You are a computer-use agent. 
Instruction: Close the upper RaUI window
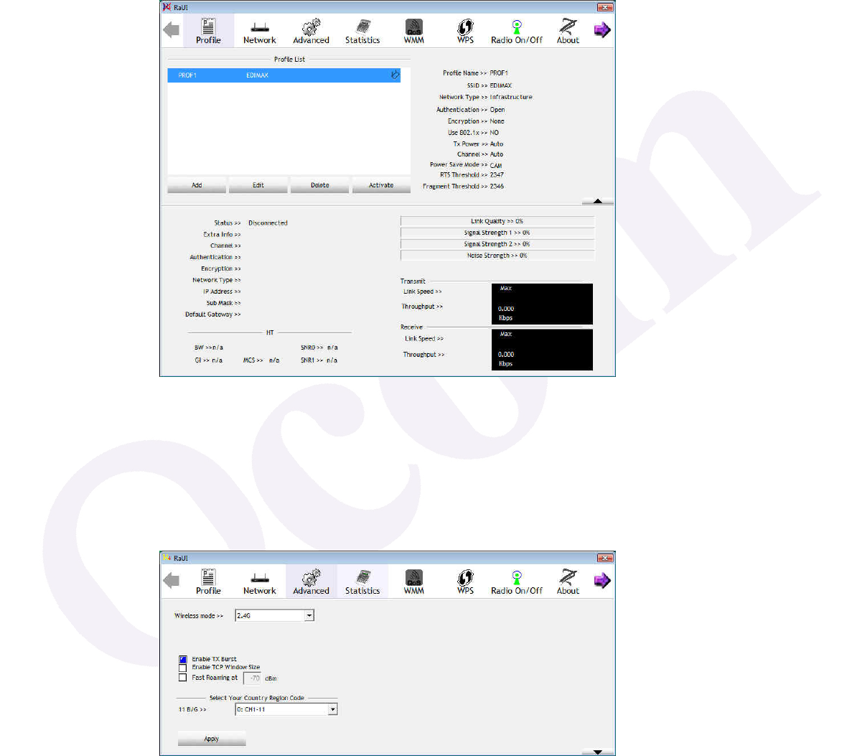pos(604,7)
